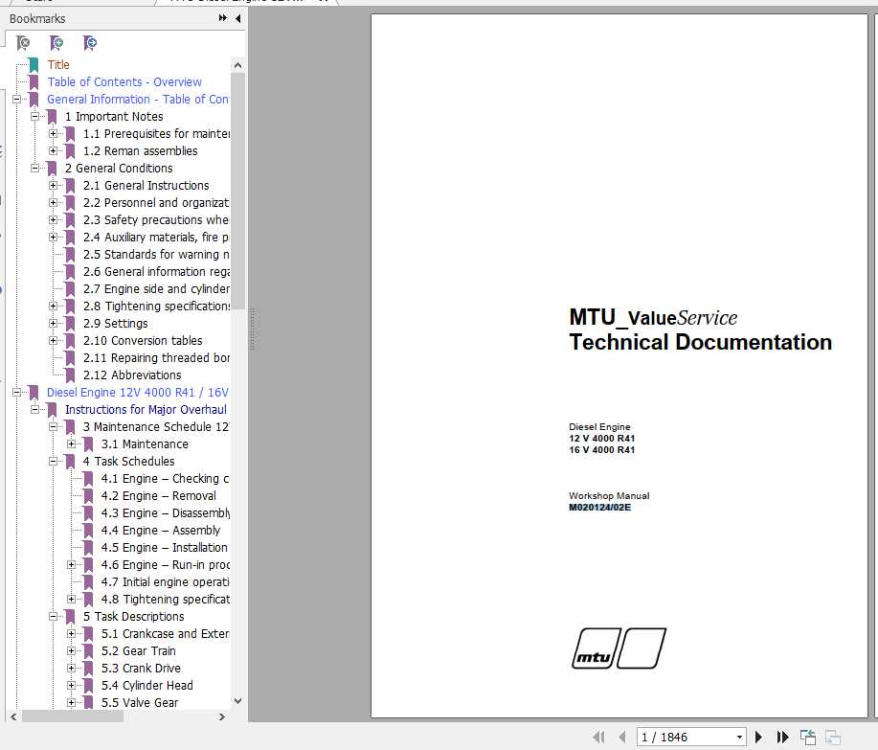Click the next page arrow icon
The image size is (878, 750).
(x=759, y=737)
